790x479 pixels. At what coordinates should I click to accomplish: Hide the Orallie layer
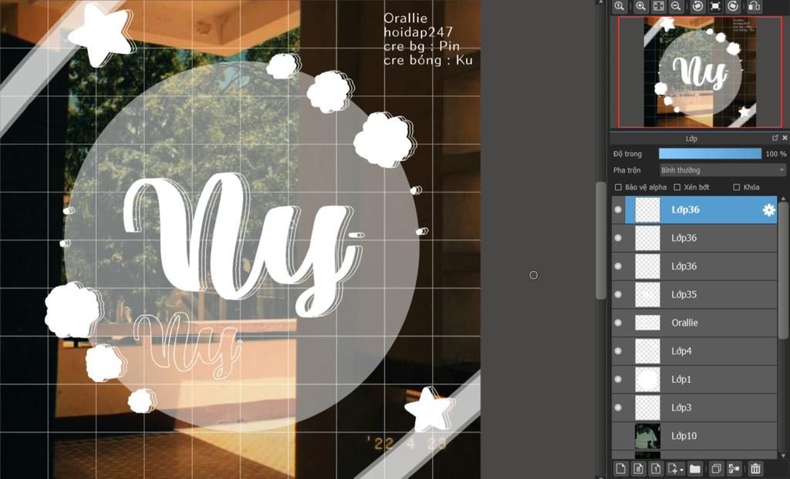click(618, 323)
